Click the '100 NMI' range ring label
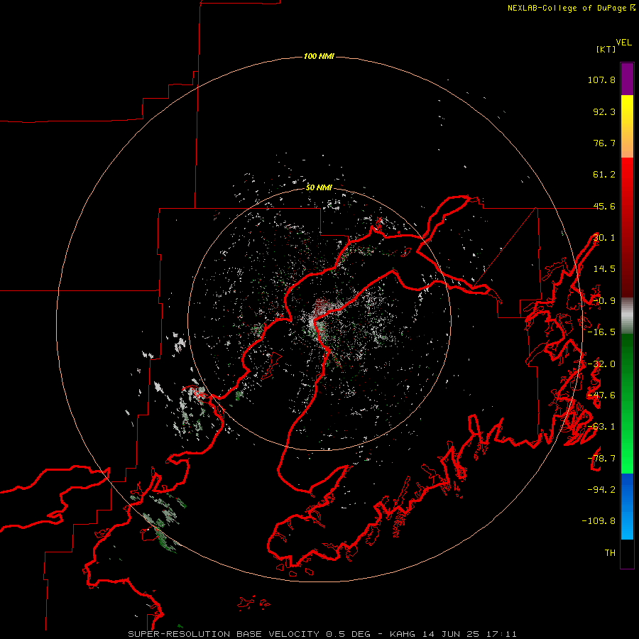The height and width of the screenshot is (639, 639). pos(319,56)
